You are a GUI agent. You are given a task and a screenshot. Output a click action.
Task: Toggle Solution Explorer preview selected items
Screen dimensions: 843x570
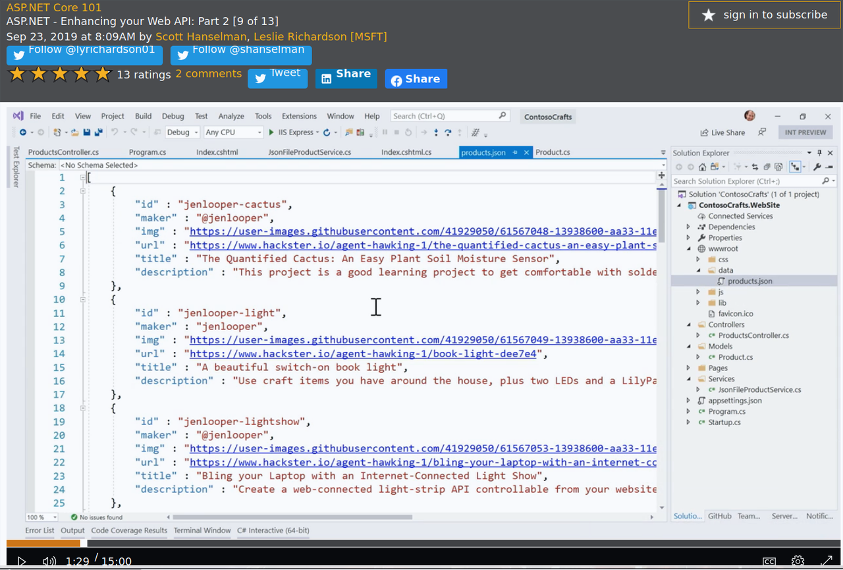tap(796, 167)
